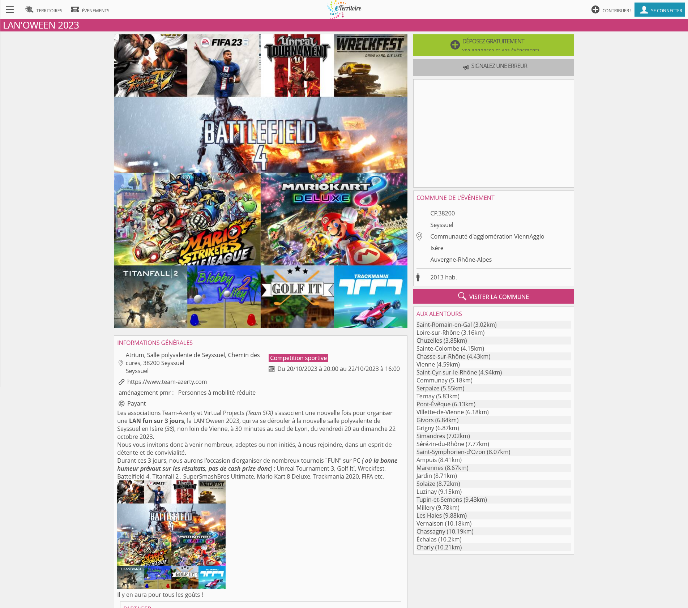
Task: Click the empty advertisement box in sidebar
Action: click(493, 133)
